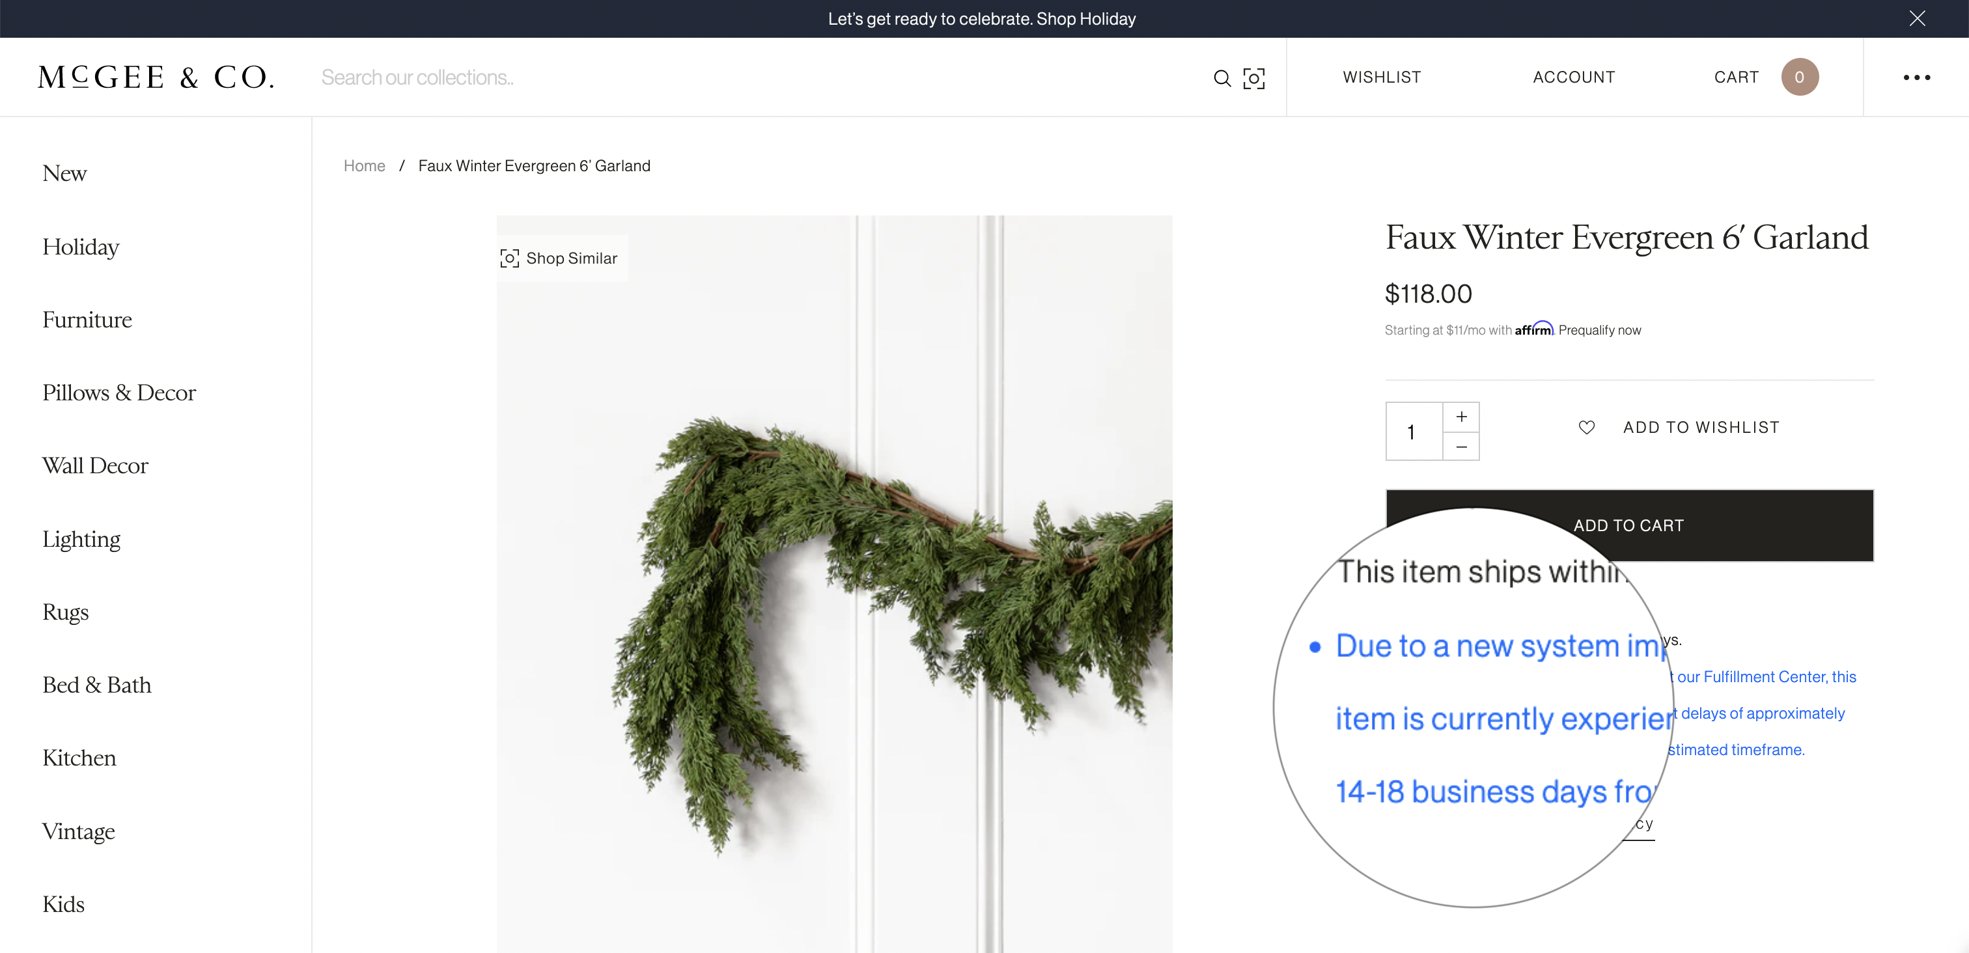Click the Holiday category menu item

(80, 246)
